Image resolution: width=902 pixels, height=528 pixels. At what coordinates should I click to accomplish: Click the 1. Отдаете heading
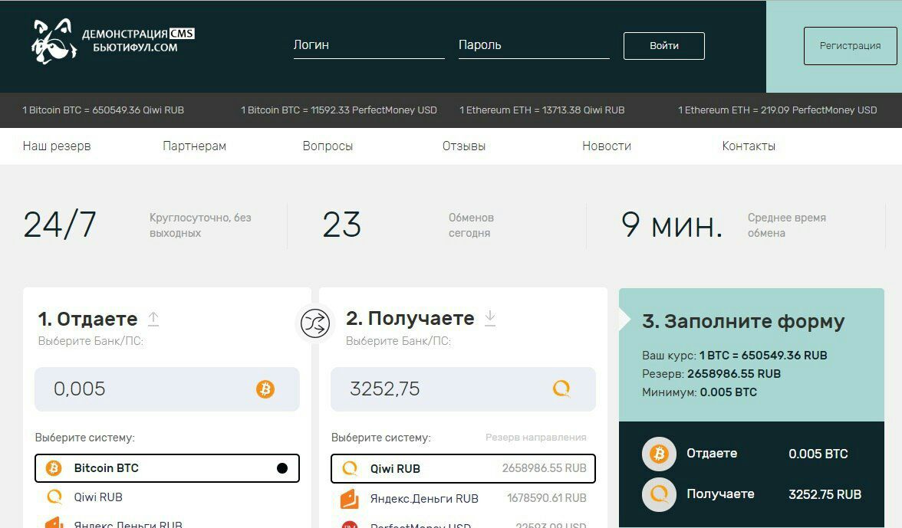[x=87, y=319]
